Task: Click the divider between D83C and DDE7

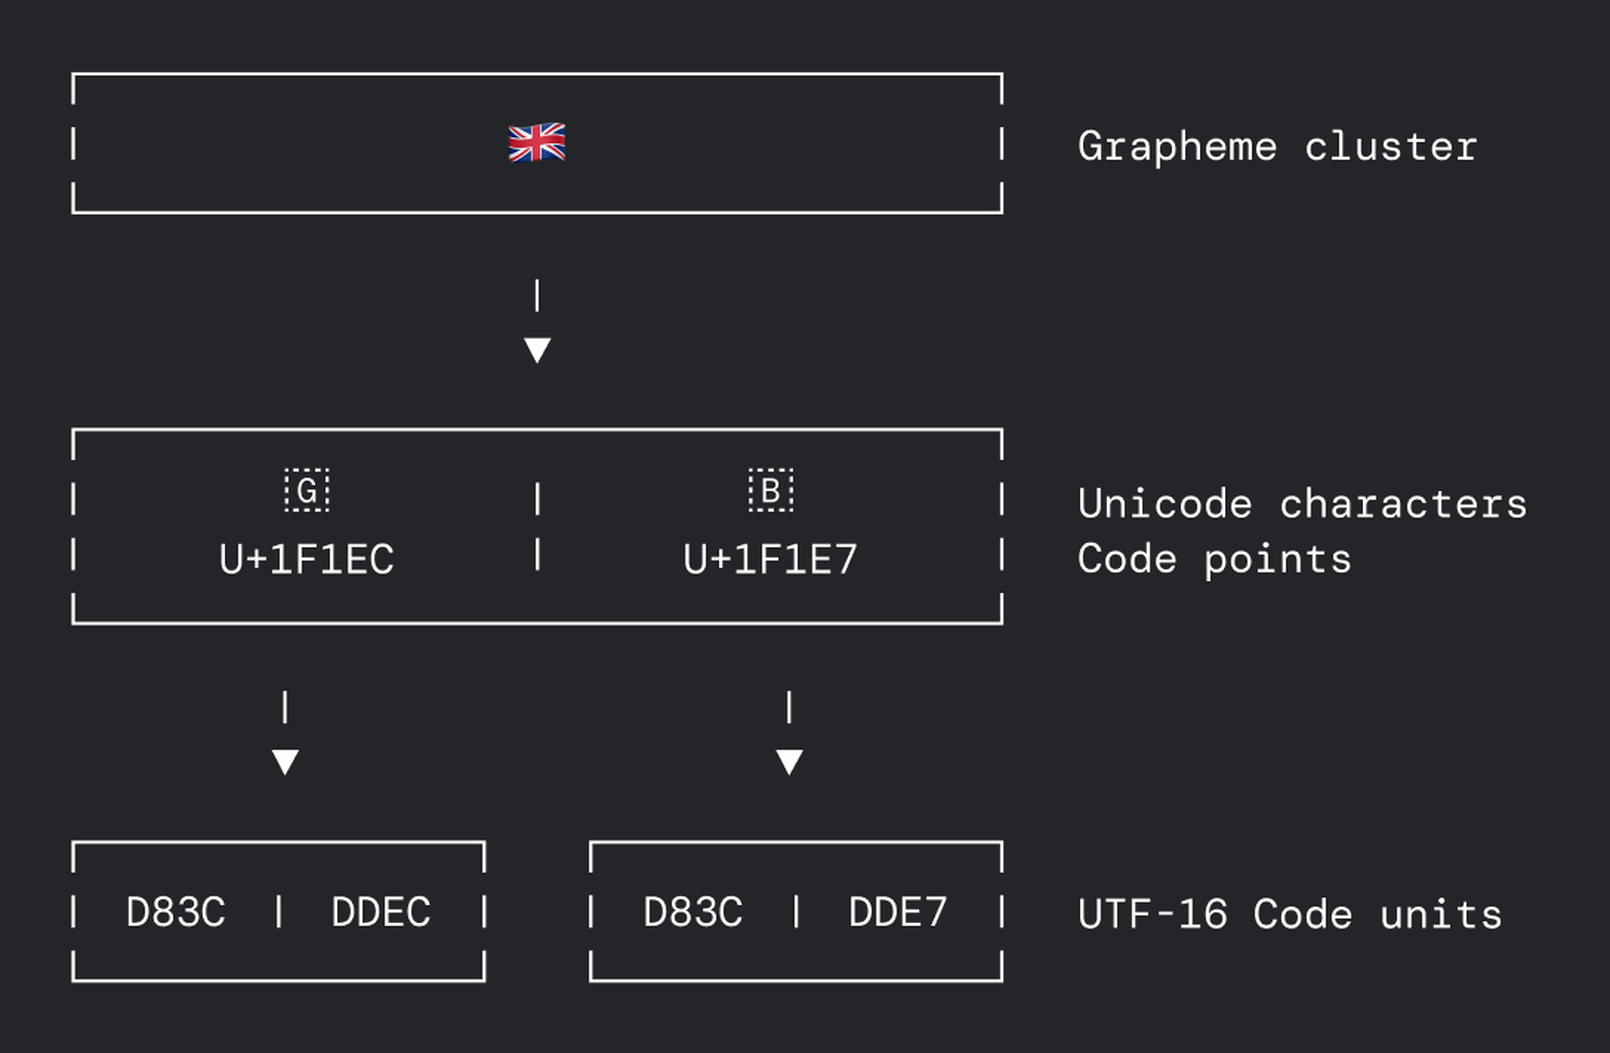Action: tap(796, 911)
